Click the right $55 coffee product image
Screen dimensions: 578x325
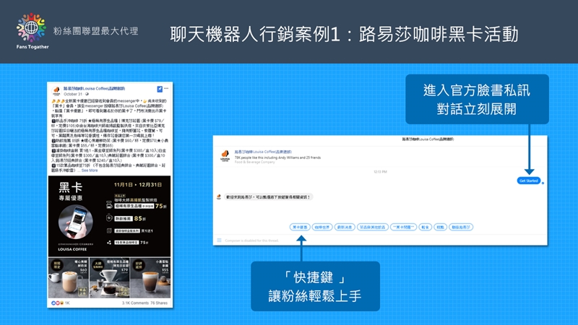(150, 278)
